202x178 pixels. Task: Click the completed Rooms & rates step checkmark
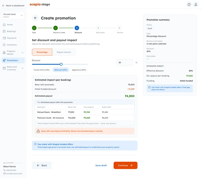[x=55, y=28]
